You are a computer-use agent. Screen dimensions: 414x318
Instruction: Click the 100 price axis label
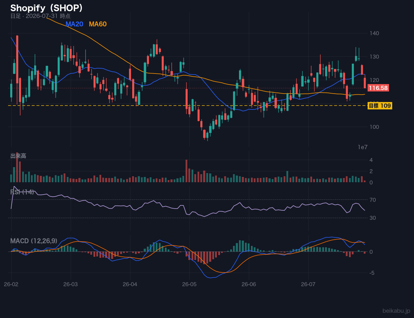click(374, 127)
